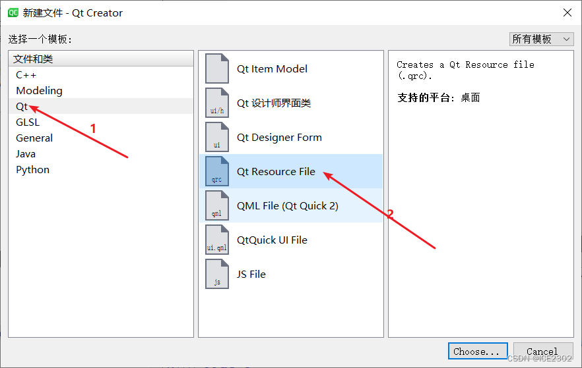Click the Qt Item Model file icon
The width and height of the screenshot is (582, 368).
(x=217, y=68)
